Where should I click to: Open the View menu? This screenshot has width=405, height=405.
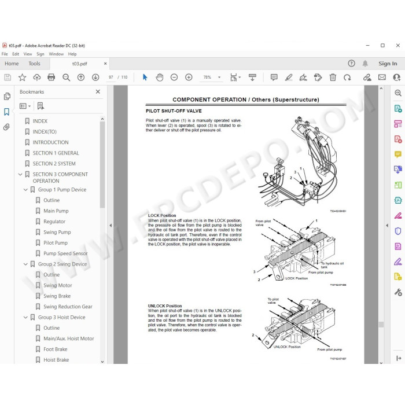click(x=28, y=54)
